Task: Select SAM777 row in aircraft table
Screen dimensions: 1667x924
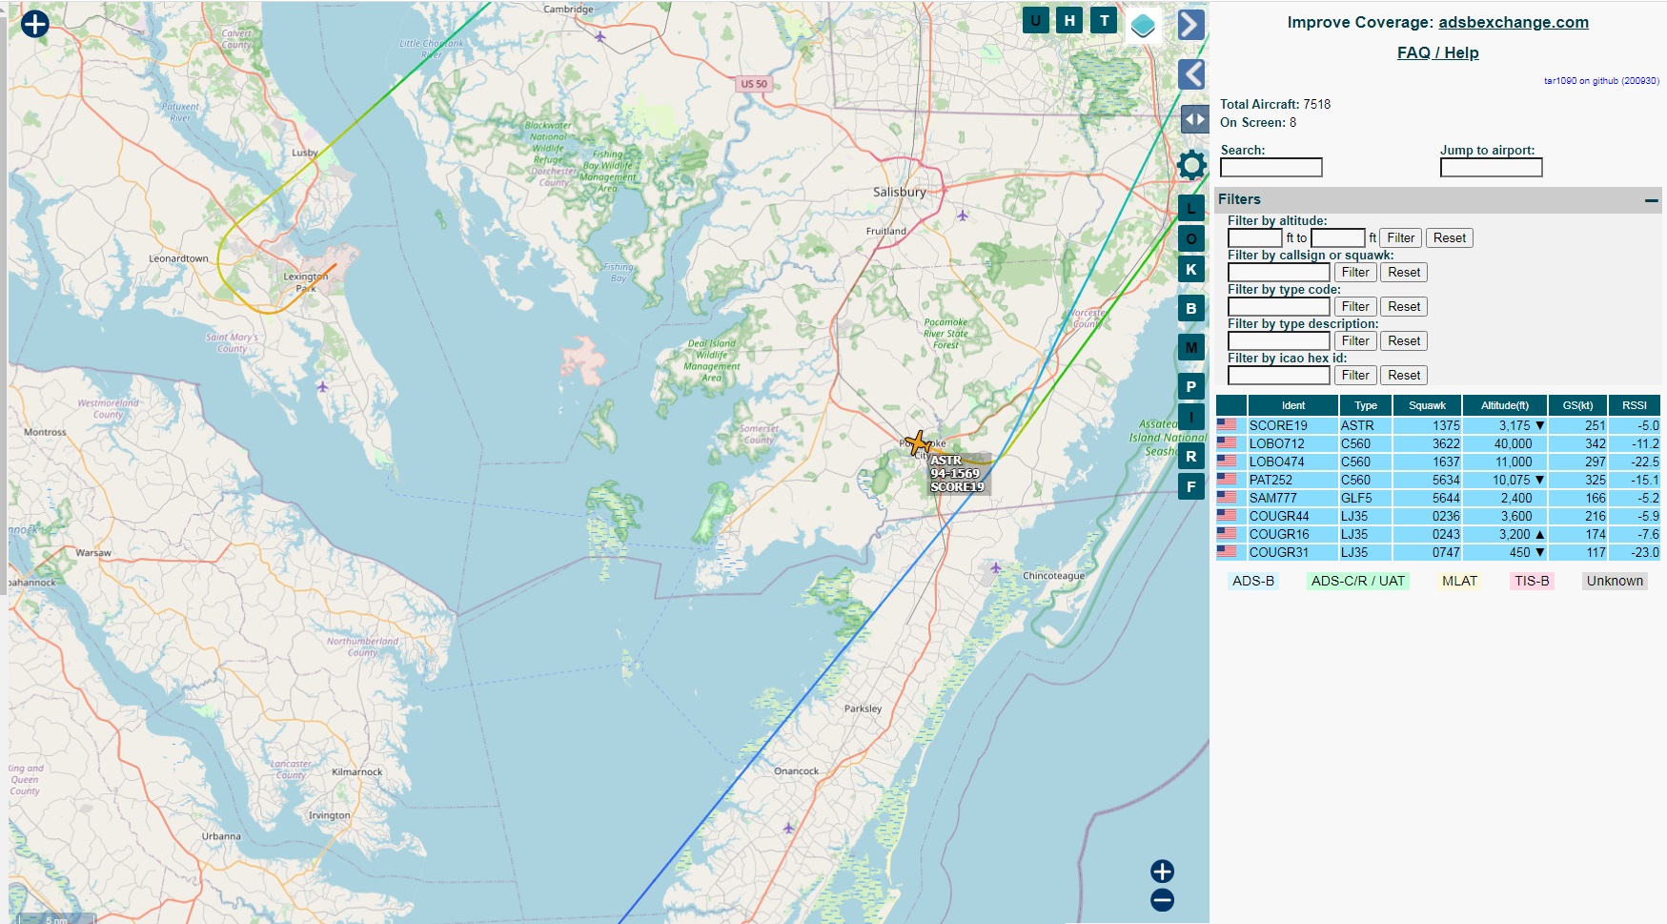Action: [x=1438, y=498]
